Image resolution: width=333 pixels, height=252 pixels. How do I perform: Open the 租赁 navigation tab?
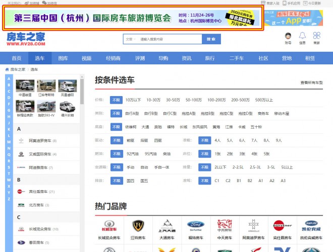pyautogui.click(x=310, y=58)
